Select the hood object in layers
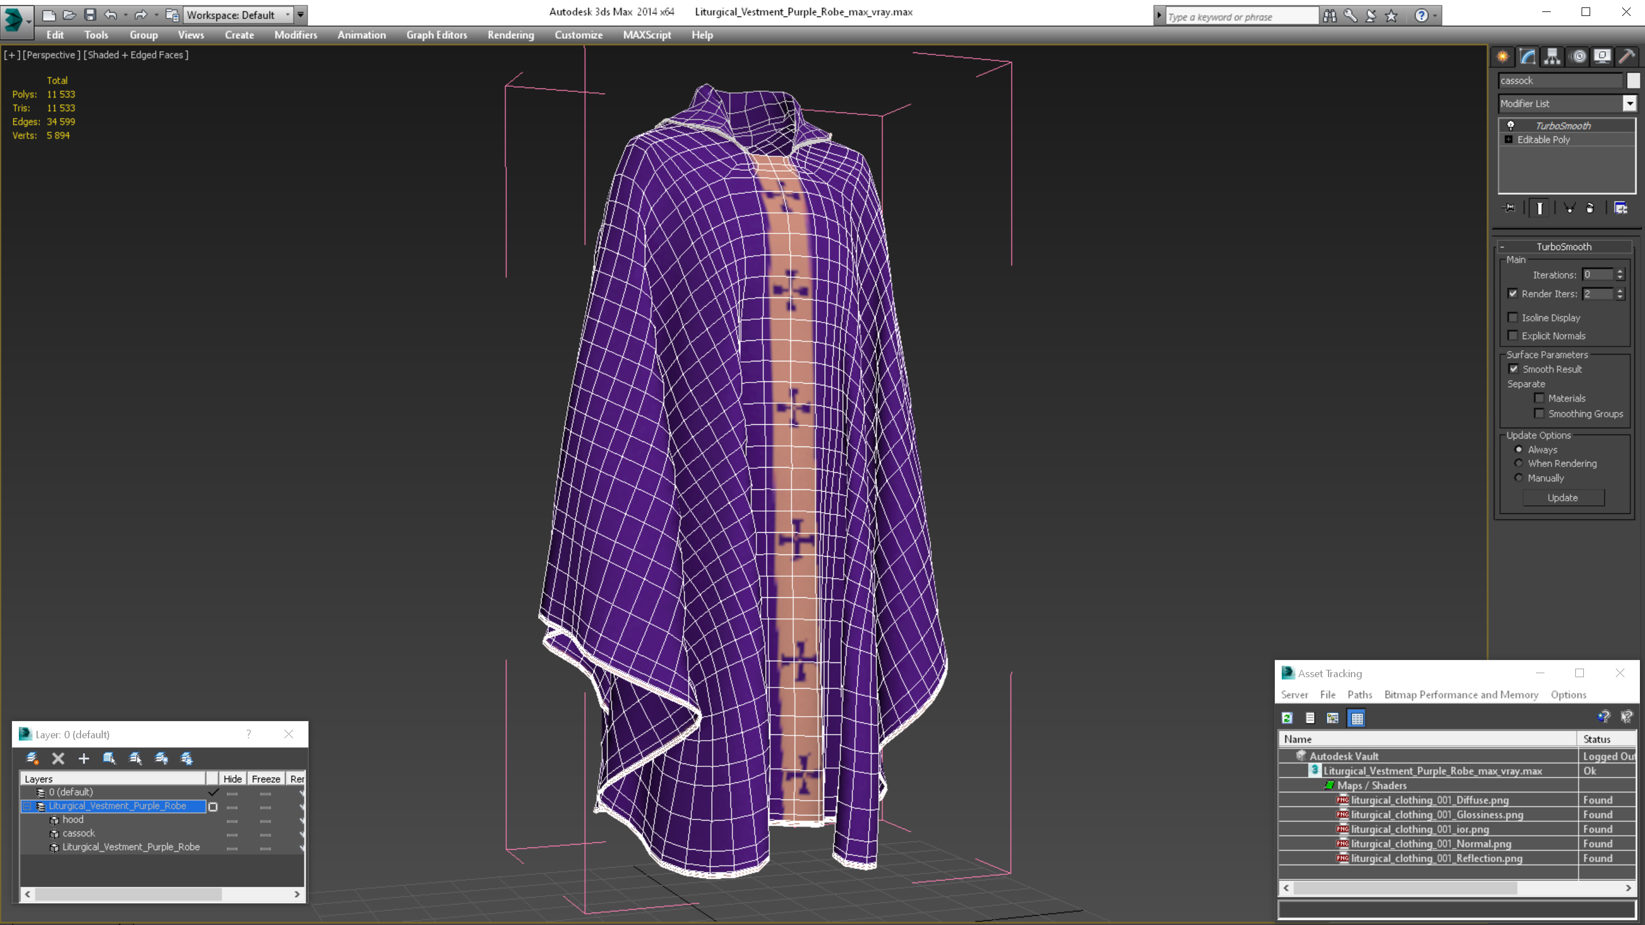This screenshot has width=1645, height=925. click(73, 820)
